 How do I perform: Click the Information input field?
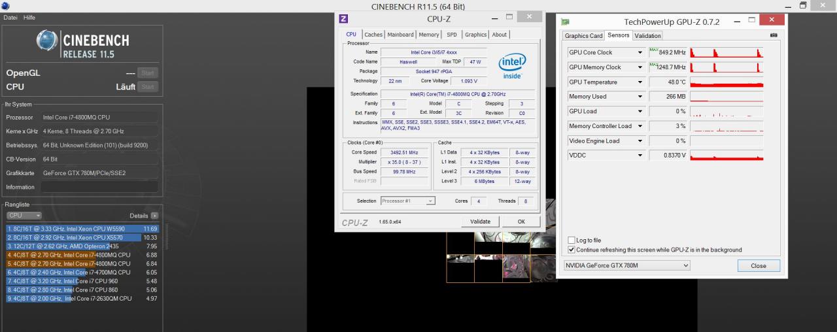click(x=99, y=187)
